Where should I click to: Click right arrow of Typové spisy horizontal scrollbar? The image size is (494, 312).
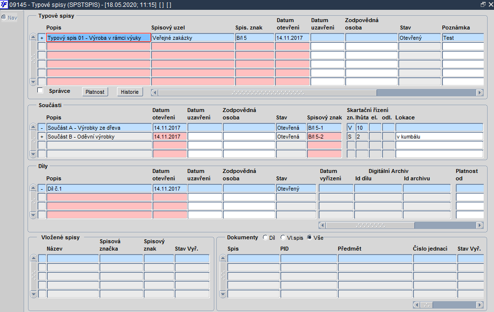tap(480, 92)
